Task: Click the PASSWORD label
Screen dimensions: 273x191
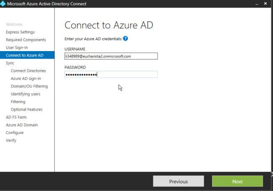Action: click(75, 67)
